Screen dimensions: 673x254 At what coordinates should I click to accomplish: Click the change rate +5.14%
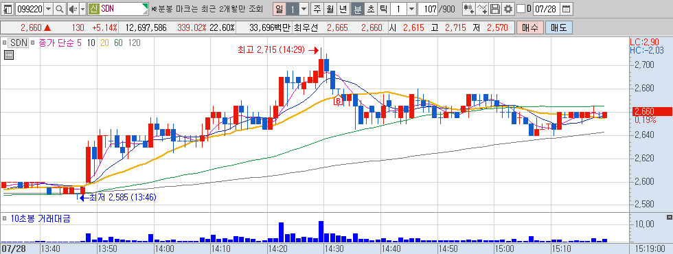tap(104, 28)
